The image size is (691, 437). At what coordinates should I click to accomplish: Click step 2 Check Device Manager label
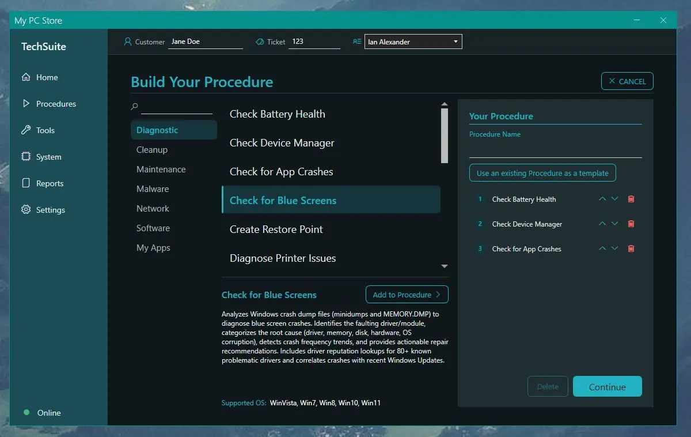pyautogui.click(x=527, y=224)
